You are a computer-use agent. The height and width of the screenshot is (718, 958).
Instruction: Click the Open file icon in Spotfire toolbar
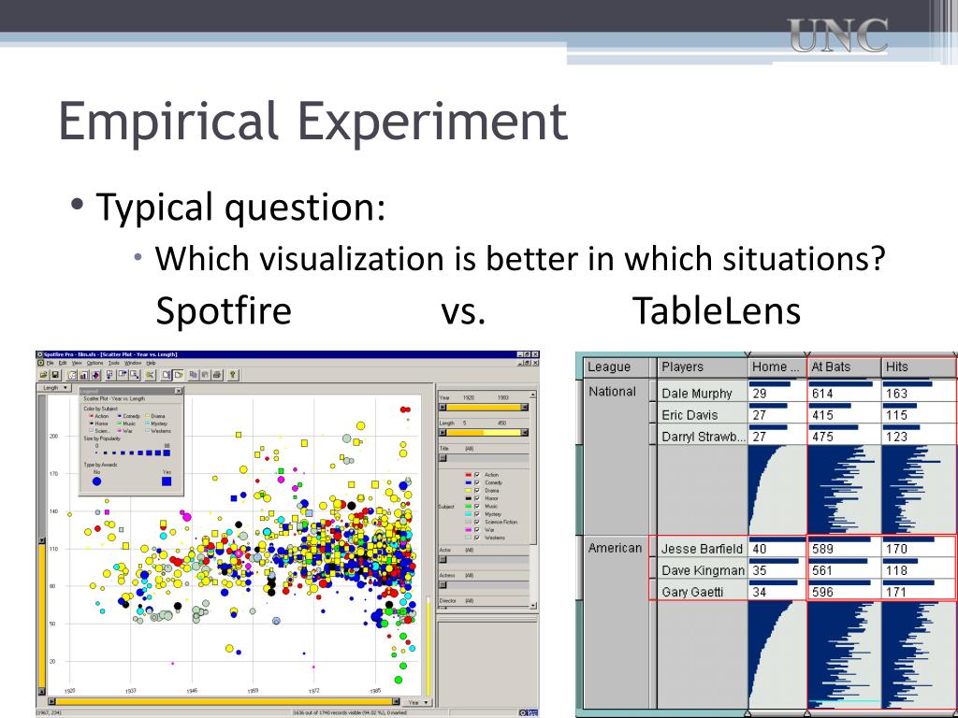click(43, 375)
